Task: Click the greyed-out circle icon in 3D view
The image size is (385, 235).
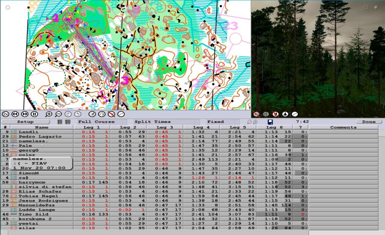Action: (x=266, y=114)
